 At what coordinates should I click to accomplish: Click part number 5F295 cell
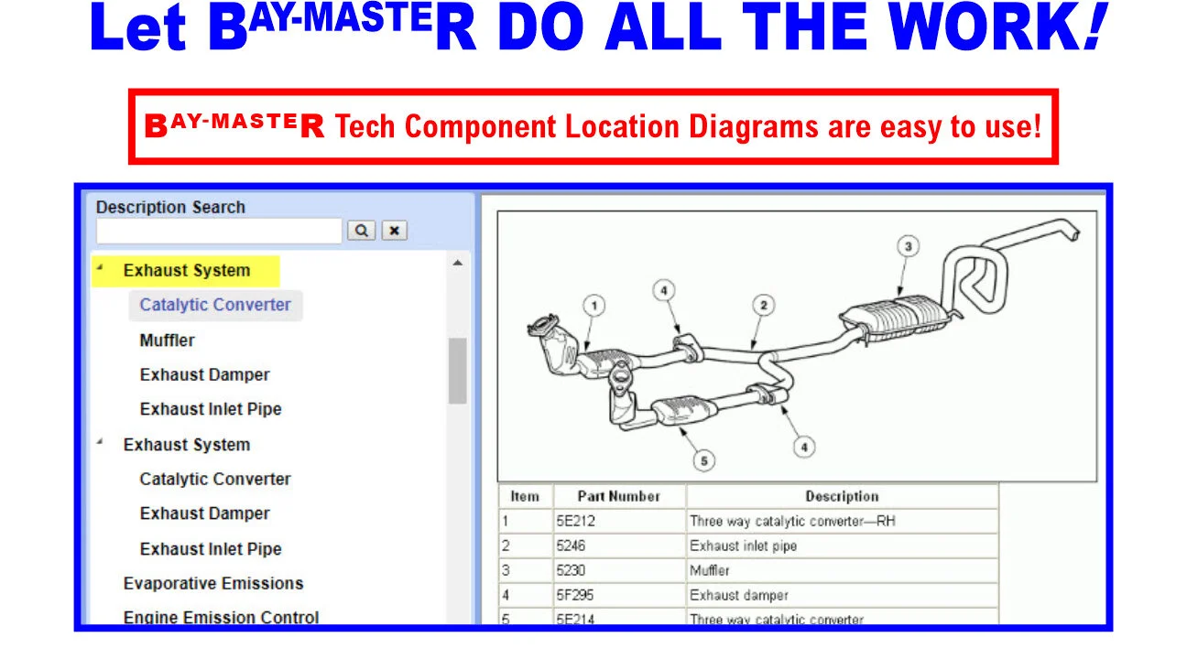(619, 596)
